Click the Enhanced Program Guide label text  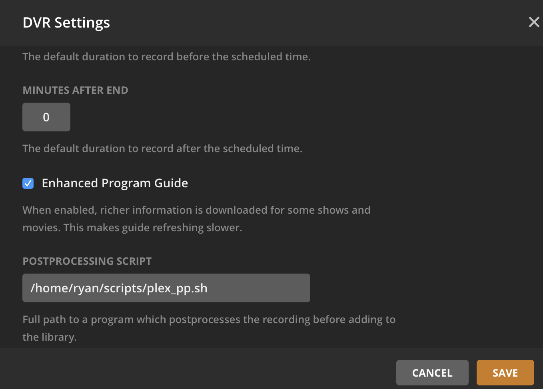pos(115,183)
